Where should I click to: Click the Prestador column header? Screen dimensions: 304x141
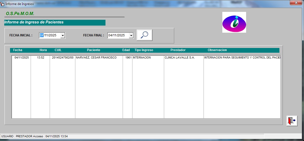click(x=178, y=50)
